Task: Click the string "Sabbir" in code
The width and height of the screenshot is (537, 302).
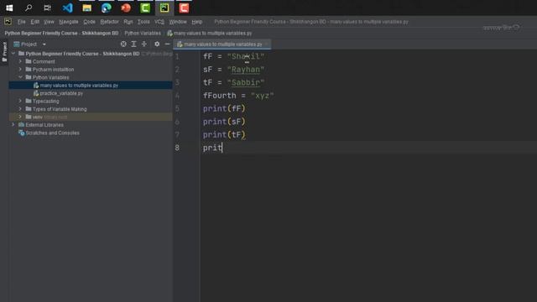Action: point(246,82)
